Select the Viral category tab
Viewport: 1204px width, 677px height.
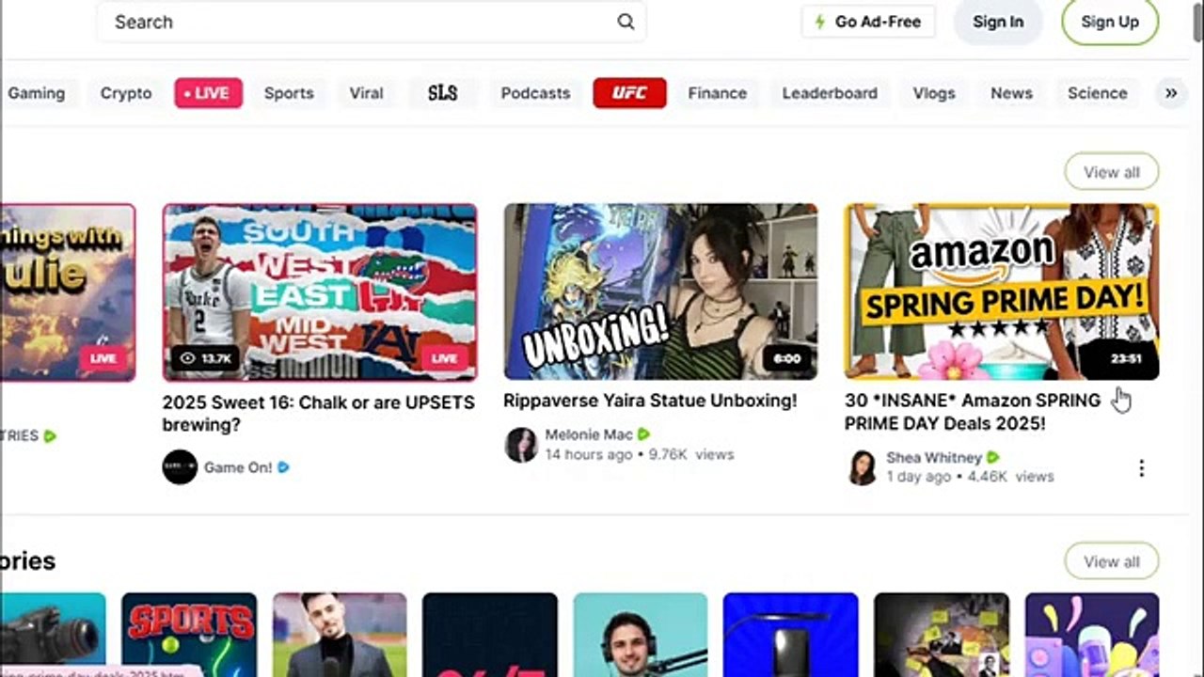366,93
